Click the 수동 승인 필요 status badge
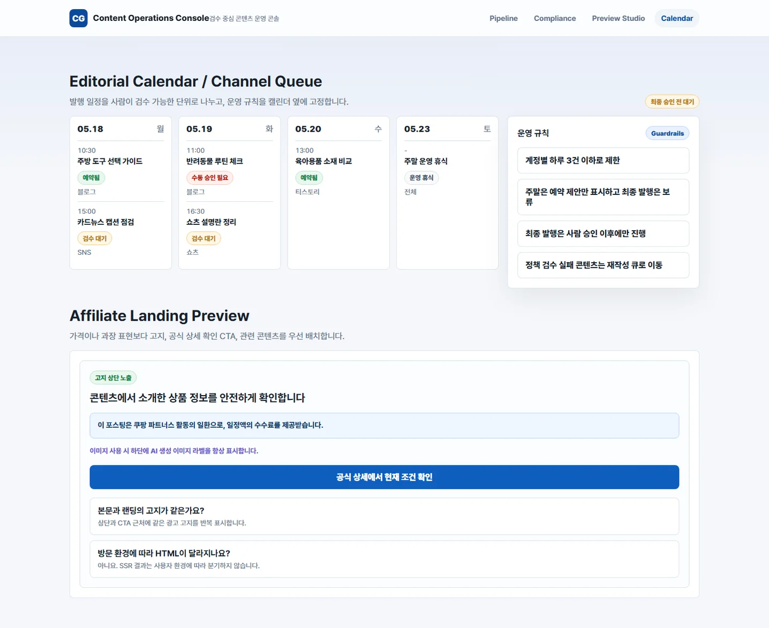The height and width of the screenshot is (628, 769). point(210,178)
